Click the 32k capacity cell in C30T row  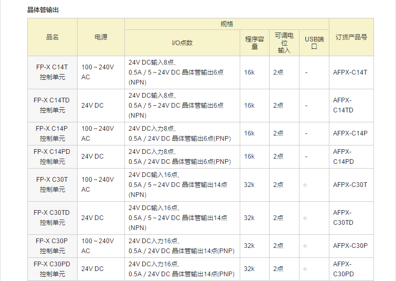pyautogui.click(x=254, y=185)
